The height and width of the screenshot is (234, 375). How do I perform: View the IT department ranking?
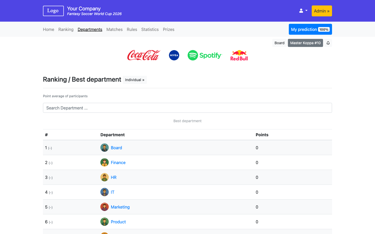[x=113, y=192]
